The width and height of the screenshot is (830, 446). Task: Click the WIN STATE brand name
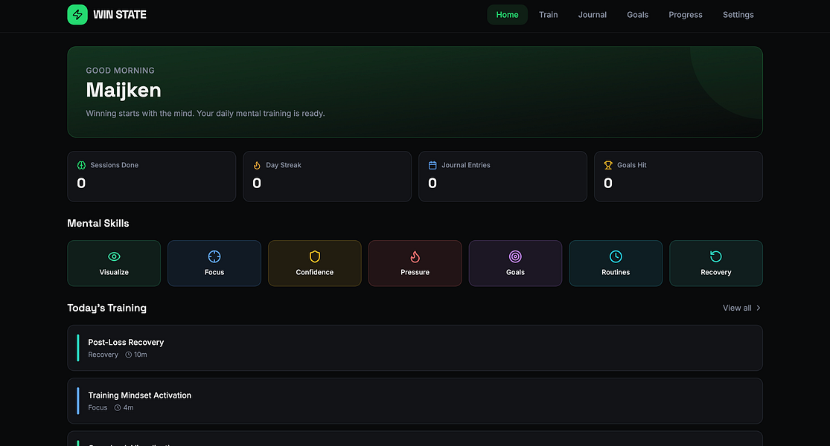pos(120,15)
